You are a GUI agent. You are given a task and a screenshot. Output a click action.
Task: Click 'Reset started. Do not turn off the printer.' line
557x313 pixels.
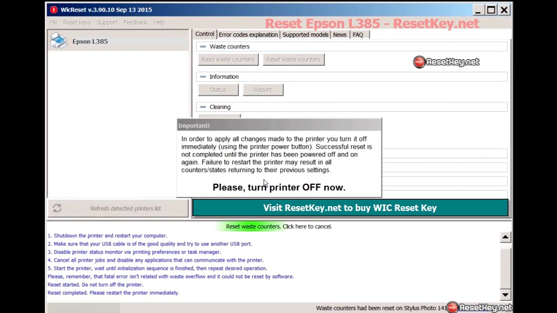pyautogui.click(x=95, y=285)
